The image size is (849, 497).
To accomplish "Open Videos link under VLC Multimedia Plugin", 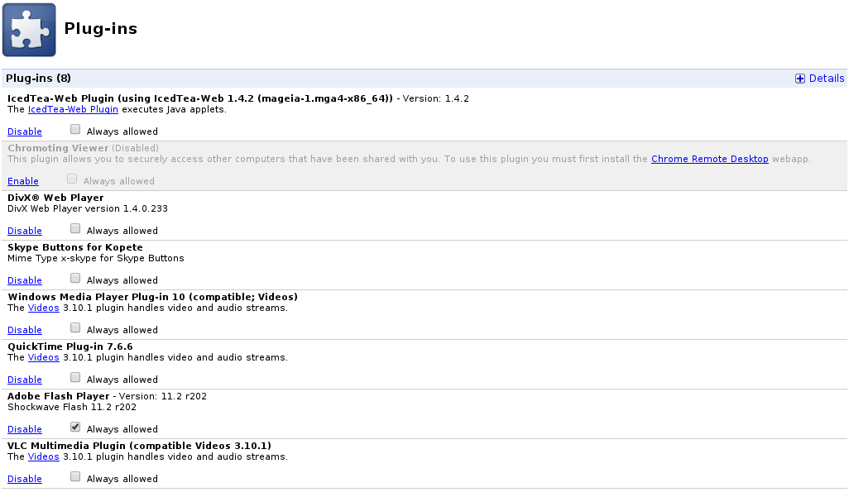I will click(x=43, y=457).
